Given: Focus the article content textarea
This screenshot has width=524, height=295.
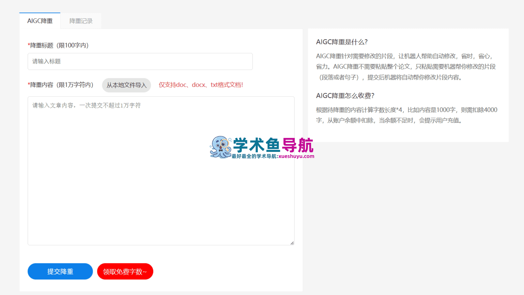Looking at the screenshot, I should (161, 170).
